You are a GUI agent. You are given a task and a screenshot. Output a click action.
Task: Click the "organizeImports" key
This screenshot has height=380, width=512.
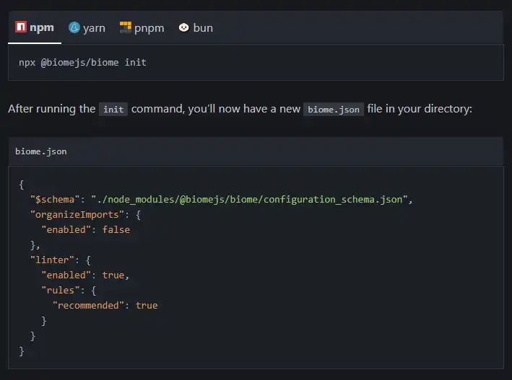[77, 215]
